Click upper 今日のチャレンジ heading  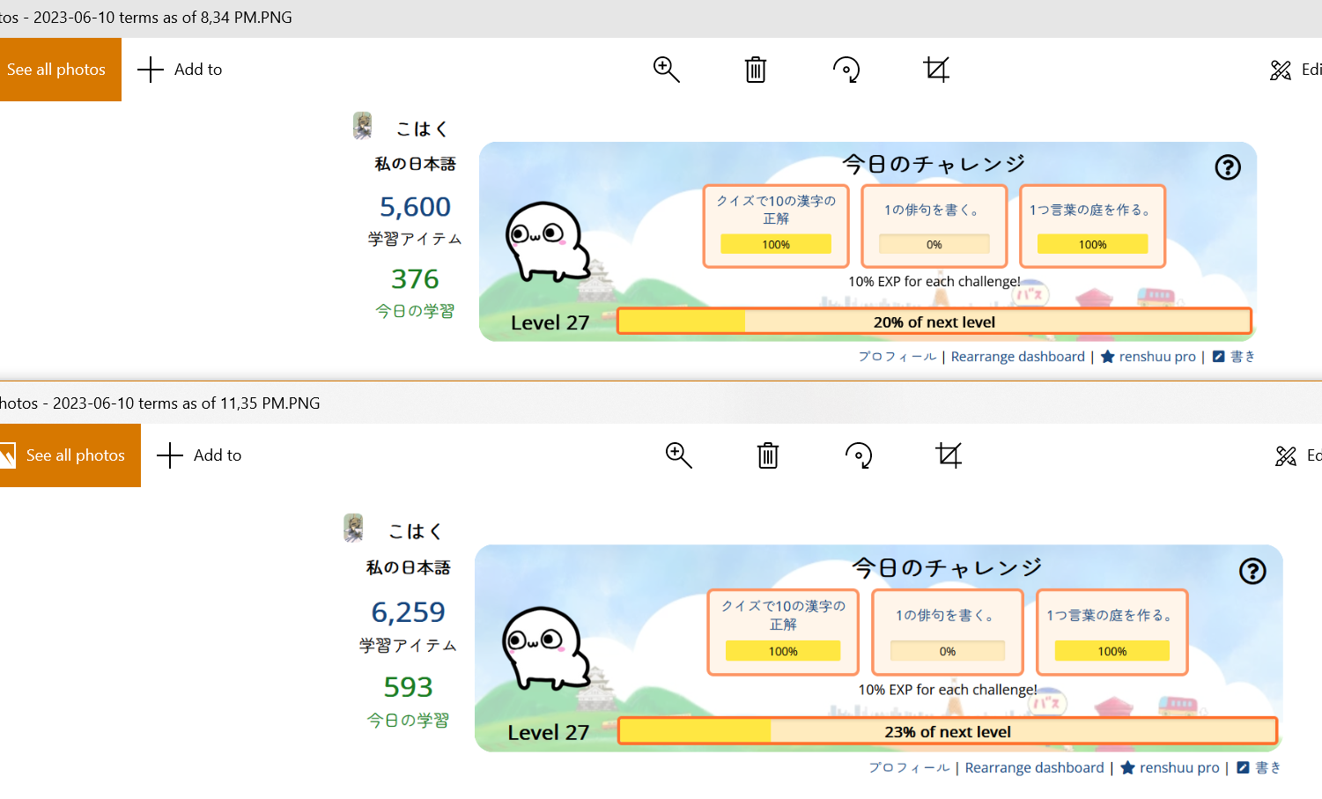pos(934,164)
